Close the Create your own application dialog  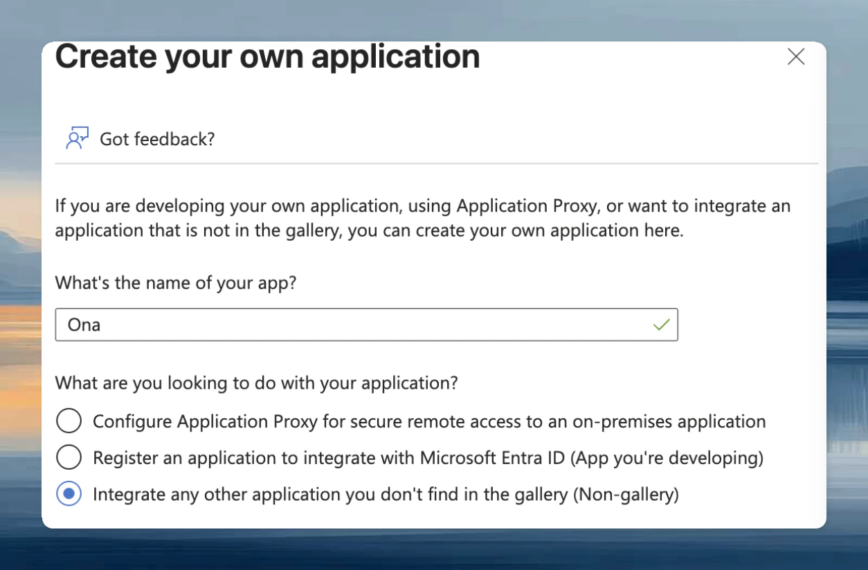796,57
